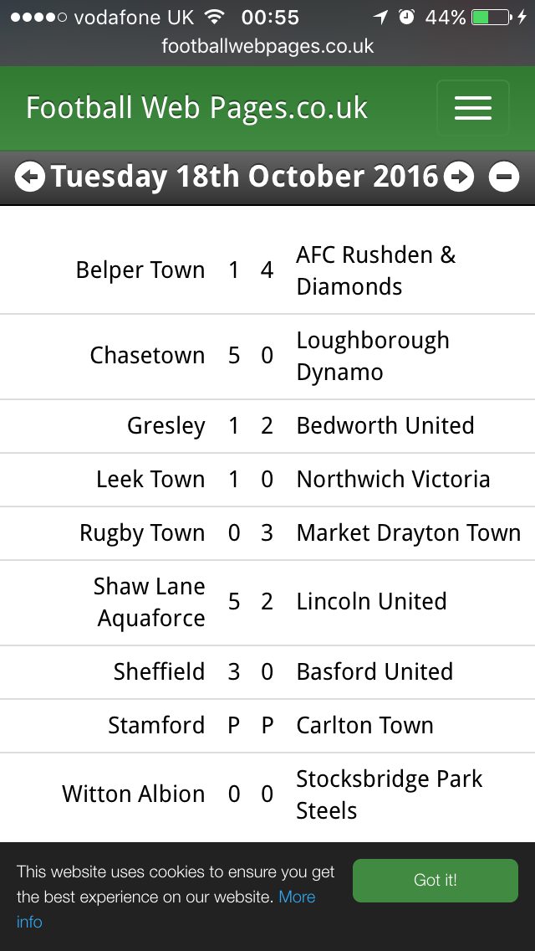
Task: Tap the Gresley vs Bedworth United score
Action: coord(250,426)
